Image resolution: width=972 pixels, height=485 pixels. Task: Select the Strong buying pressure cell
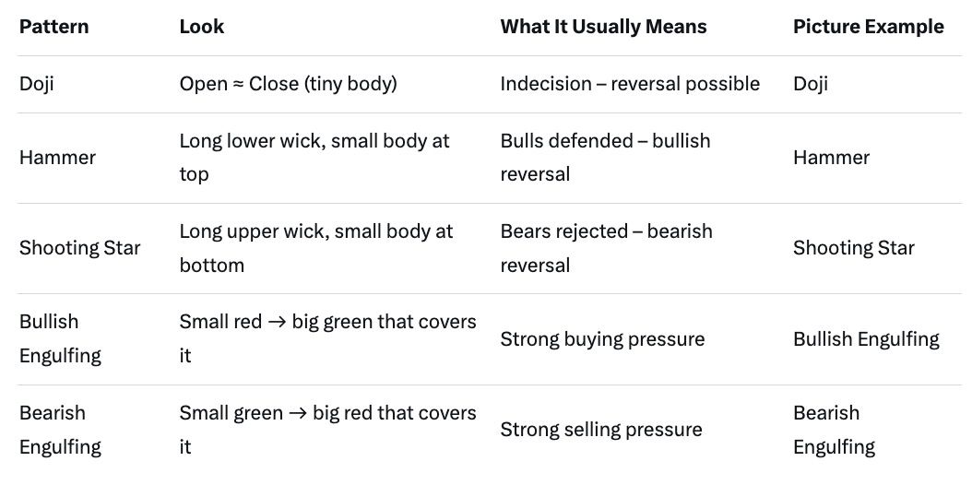click(602, 339)
